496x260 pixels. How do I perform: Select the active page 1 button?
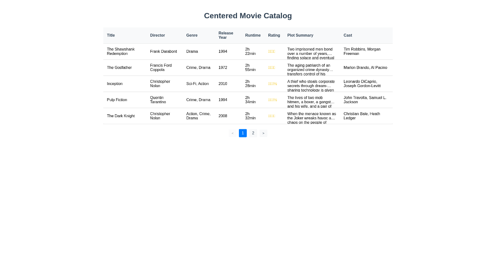point(243,133)
